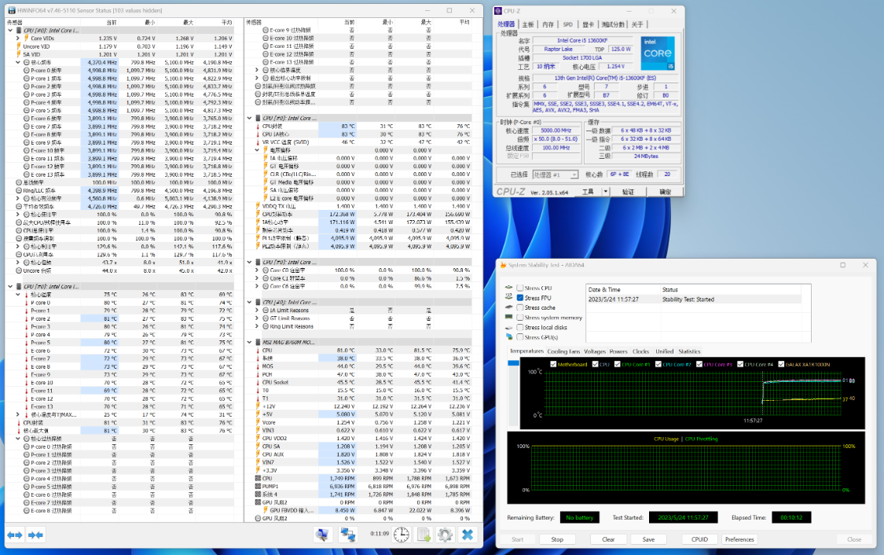Click the GPU icon beside Stress GPU(s)
This screenshot has height=555, width=884.
(509, 336)
